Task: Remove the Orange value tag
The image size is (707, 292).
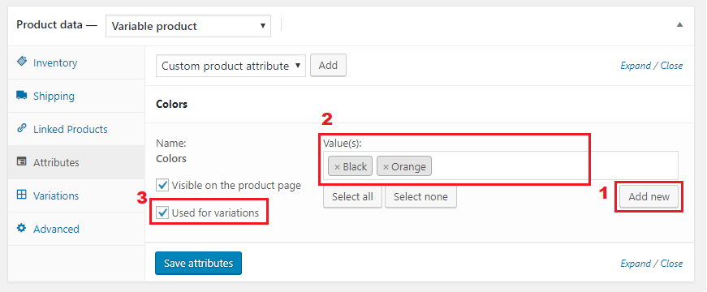Action: coord(386,167)
